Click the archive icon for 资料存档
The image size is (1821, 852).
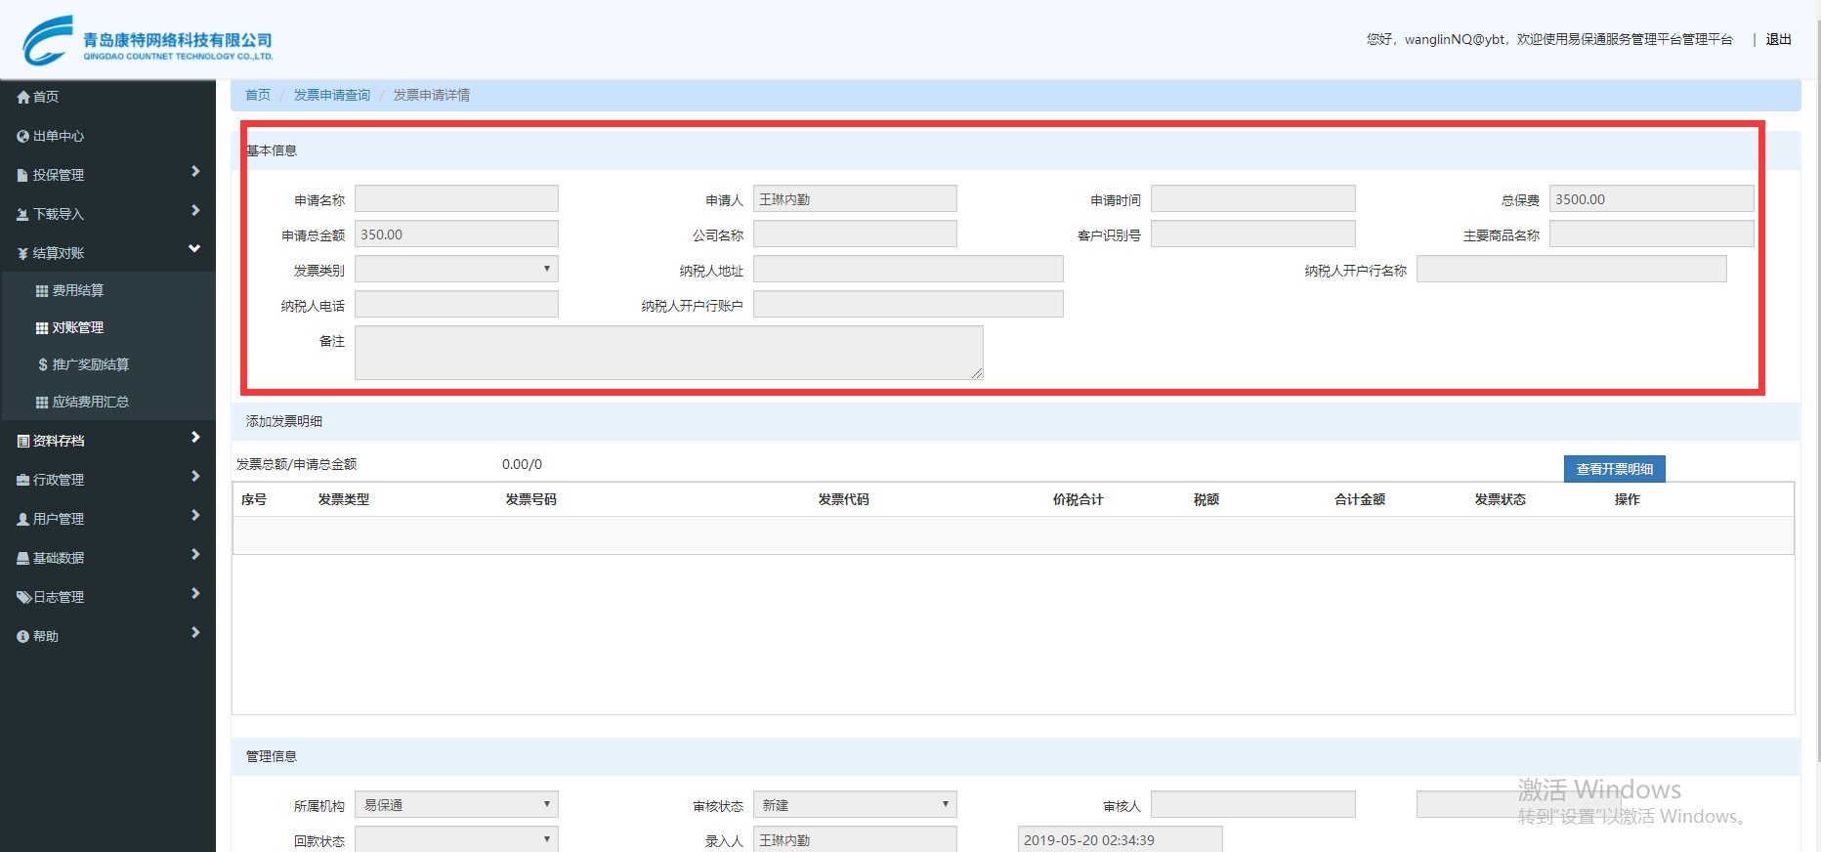click(23, 441)
